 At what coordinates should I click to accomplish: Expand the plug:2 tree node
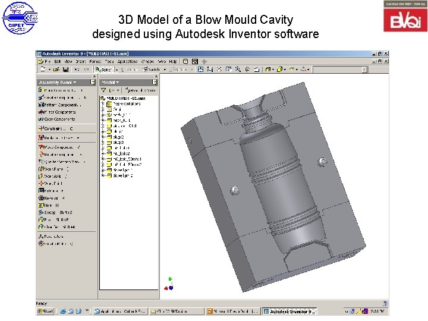pos(103,137)
